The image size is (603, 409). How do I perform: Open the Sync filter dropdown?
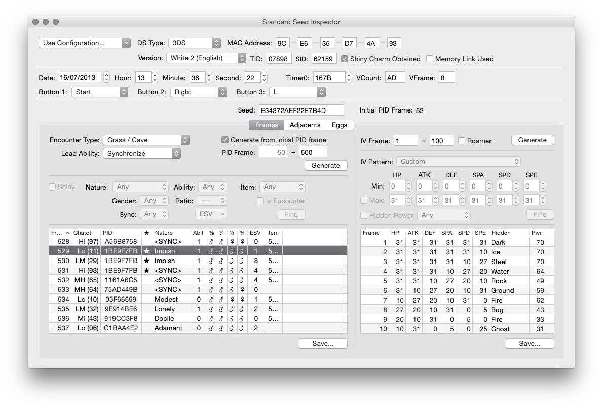(154, 214)
